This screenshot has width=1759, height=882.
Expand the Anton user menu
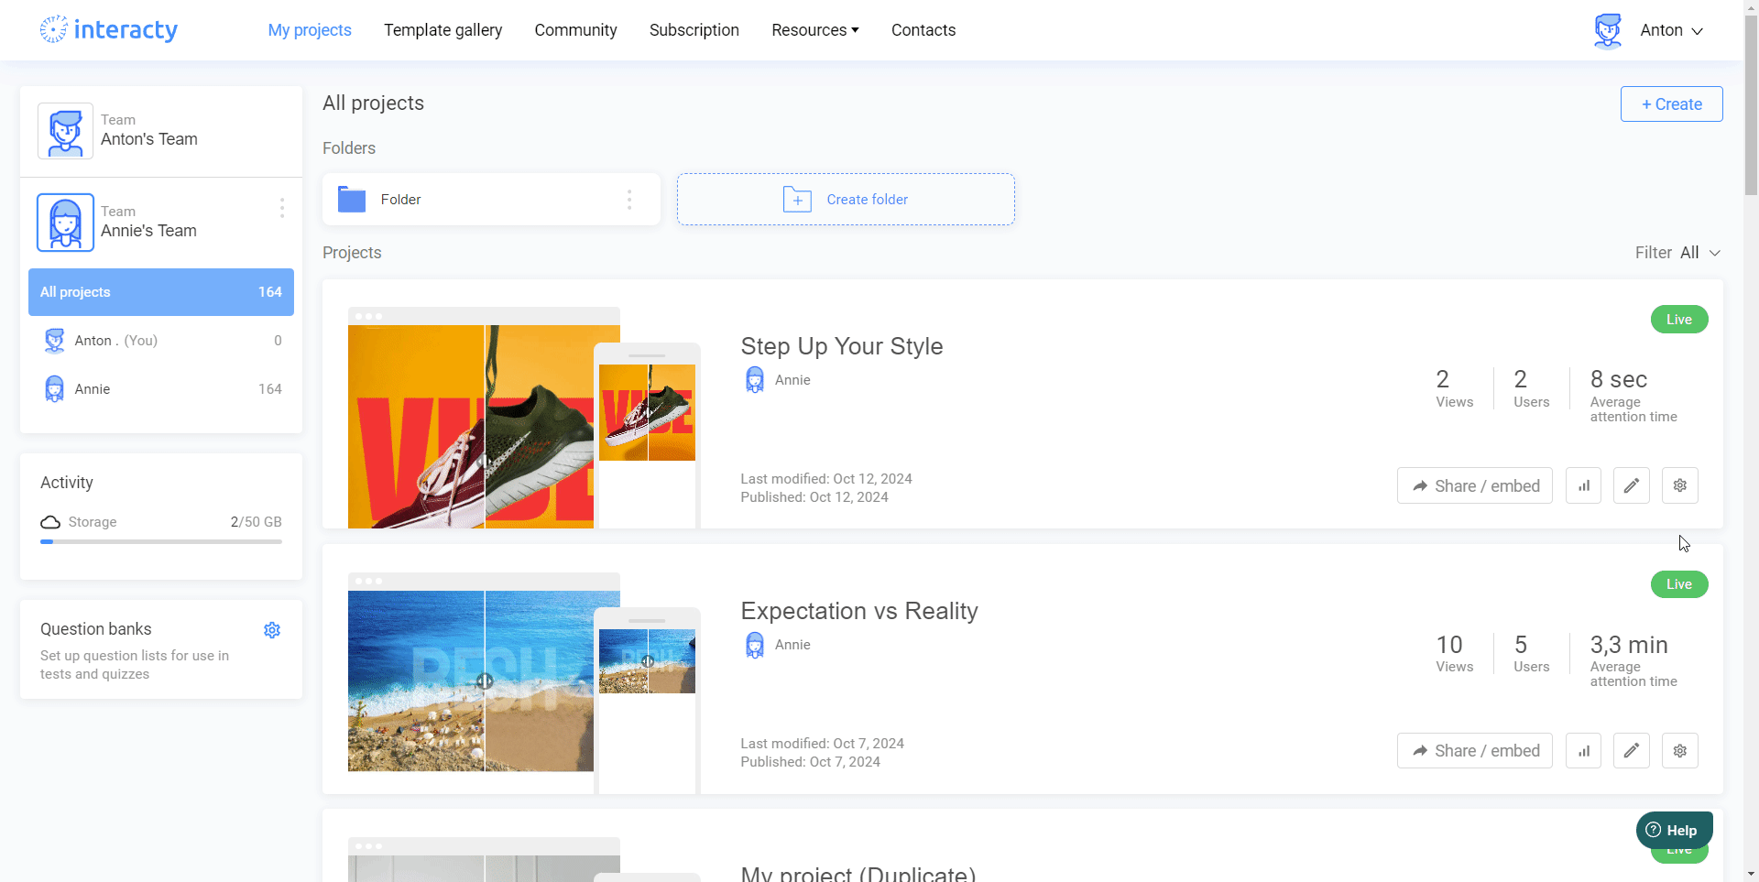[x=1672, y=30]
